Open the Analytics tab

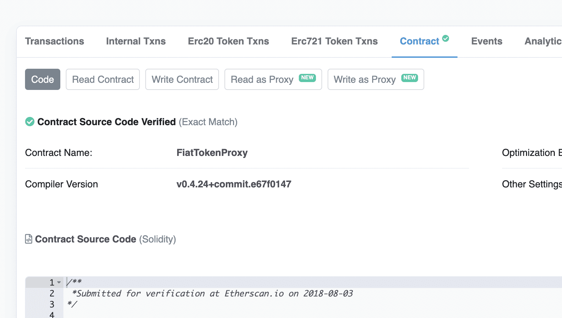coord(543,41)
